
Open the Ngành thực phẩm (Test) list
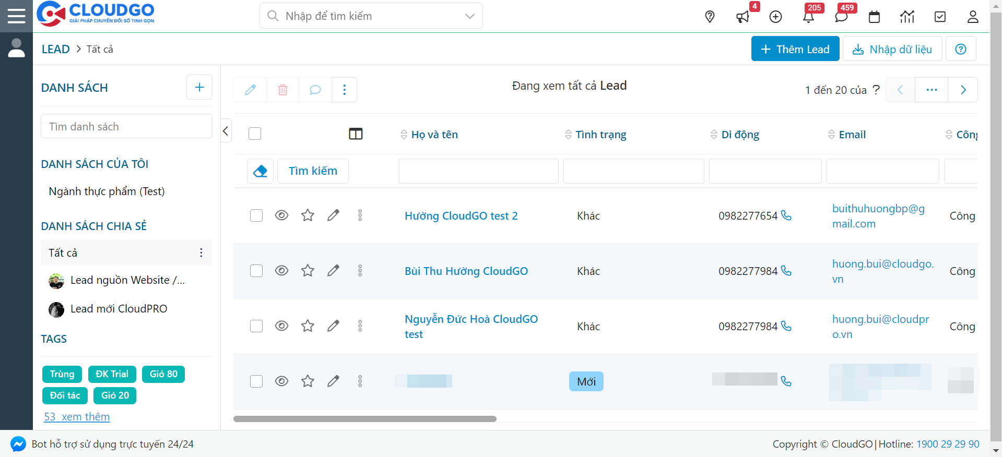pyautogui.click(x=107, y=191)
